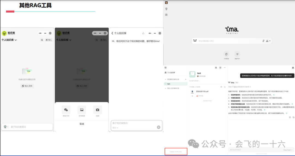Open the 文档解读 shortcut icon
This screenshot has height=156, width=295.
click(x=226, y=54)
